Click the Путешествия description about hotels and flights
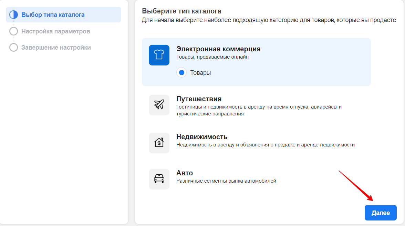 point(259,110)
